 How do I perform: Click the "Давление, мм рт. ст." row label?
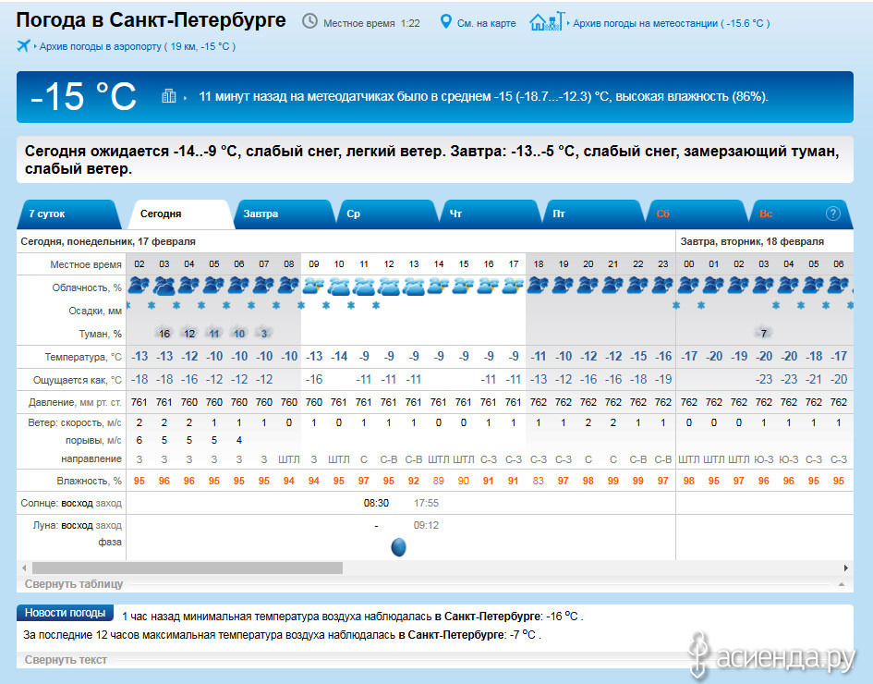[77, 402]
